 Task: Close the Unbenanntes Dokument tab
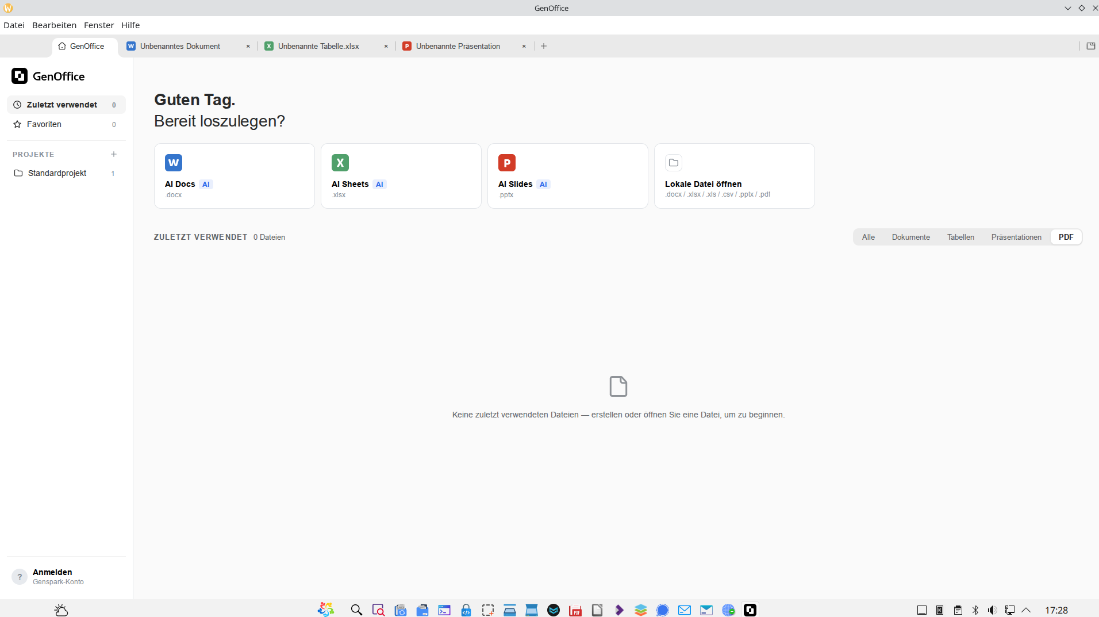coord(248,47)
